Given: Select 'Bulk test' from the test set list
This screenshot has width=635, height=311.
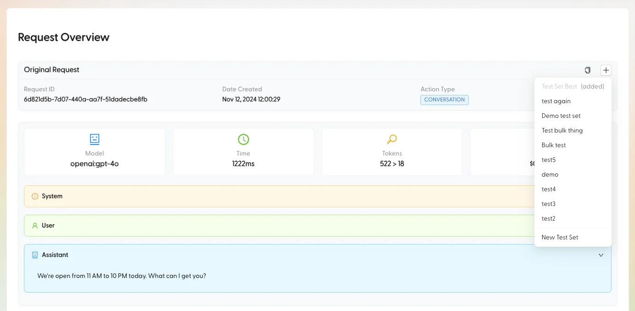Looking at the screenshot, I should click(x=554, y=145).
